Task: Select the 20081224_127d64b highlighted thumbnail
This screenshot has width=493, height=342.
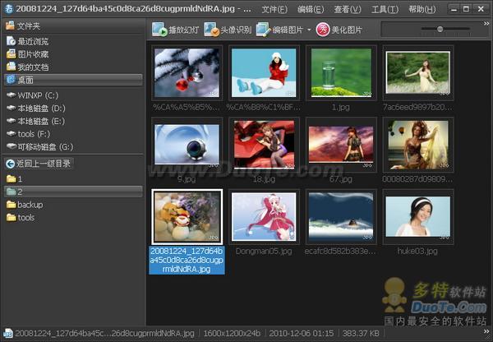Action: (x=187, y=217)
